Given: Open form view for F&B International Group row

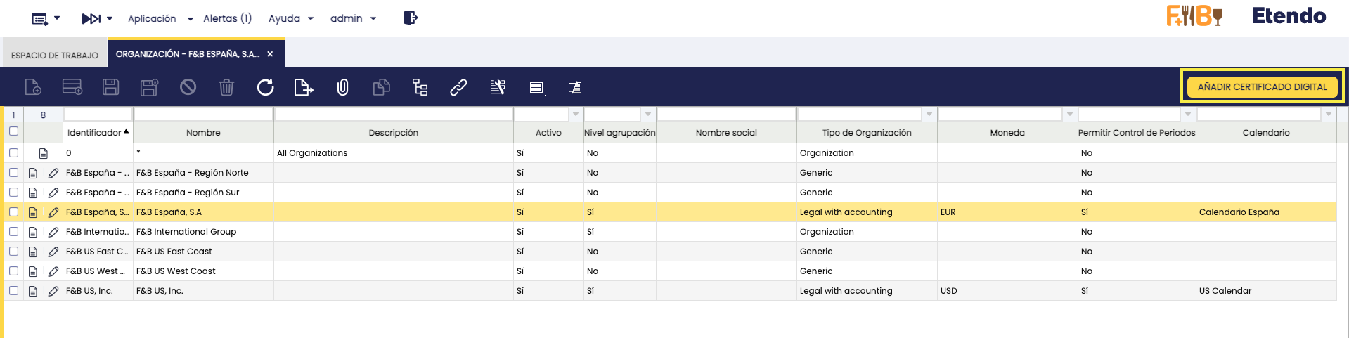Looking at the screenshot, I should pyautogui.click(x=33, y=232).
